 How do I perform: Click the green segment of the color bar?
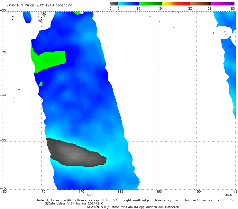coord(151,4)
